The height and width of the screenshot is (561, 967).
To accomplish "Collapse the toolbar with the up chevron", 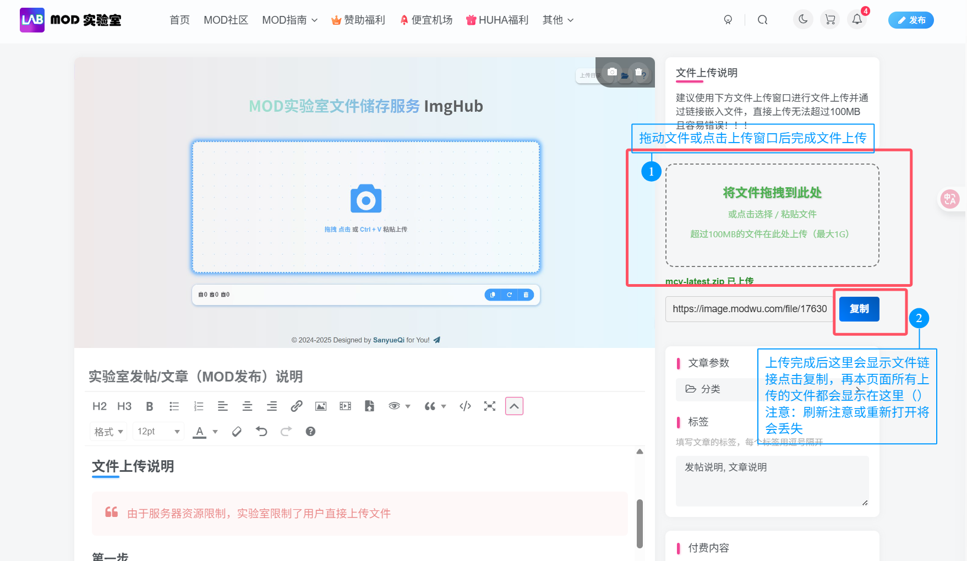I will (513, 406).
